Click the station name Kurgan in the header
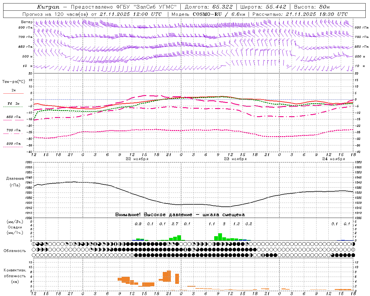The height and width of the screenshot is (296, 370). pos(48,7)
